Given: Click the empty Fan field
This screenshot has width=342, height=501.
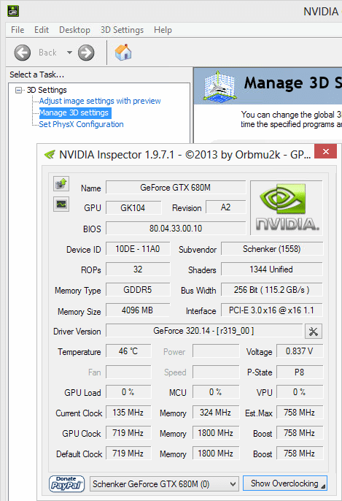Looking at the screenshot, I should [x=128, y=372].
